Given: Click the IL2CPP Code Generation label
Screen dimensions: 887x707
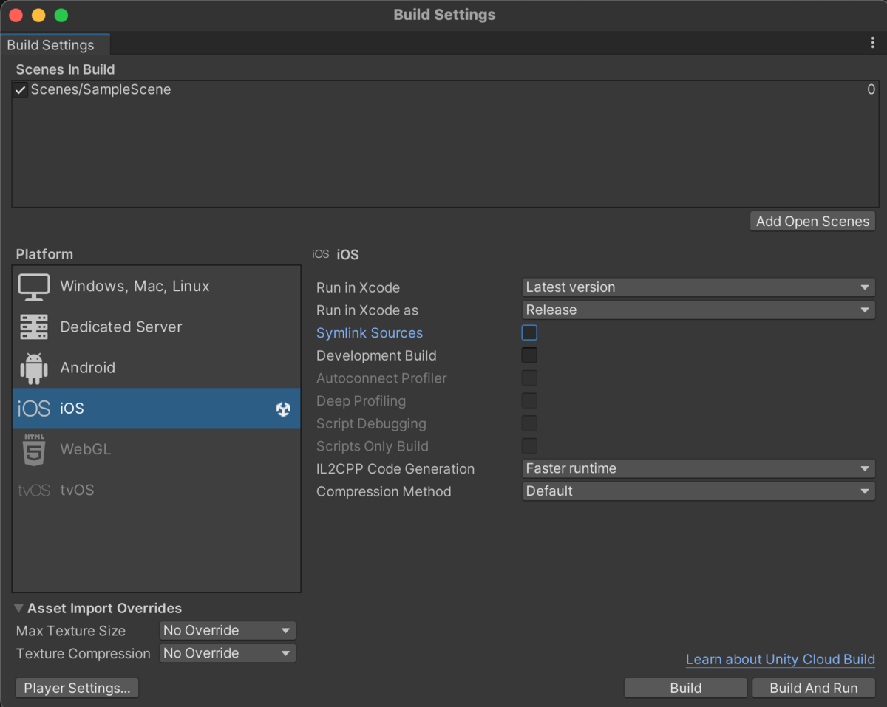Looking at the screenshot, I should 395,469.
